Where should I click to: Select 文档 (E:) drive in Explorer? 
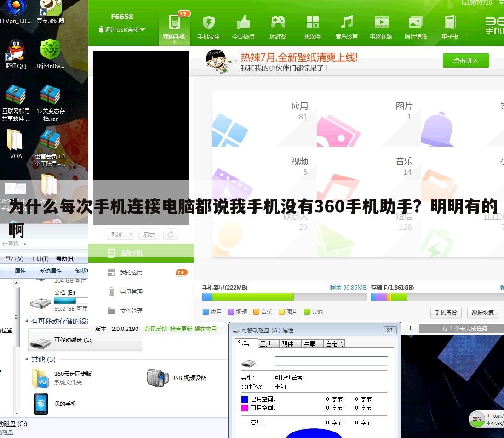click(x=59, y=301)
